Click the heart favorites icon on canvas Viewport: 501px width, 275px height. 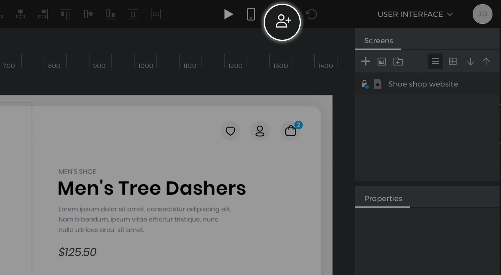[x=230, y=131]
